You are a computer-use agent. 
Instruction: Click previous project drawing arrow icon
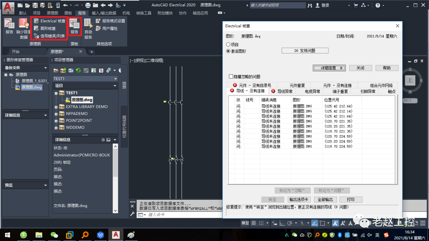click(103, 5)
